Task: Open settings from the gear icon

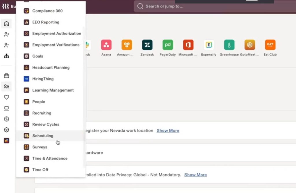Action: coord(6,130)
